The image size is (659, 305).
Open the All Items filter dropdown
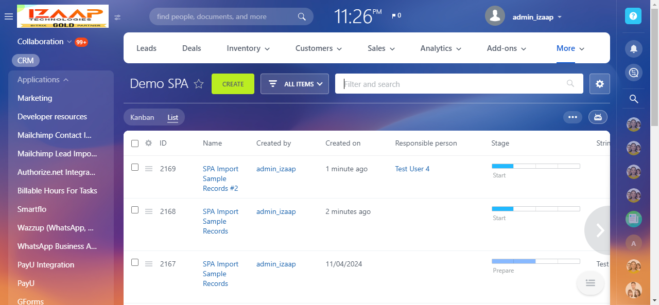(x=294, y=84)
